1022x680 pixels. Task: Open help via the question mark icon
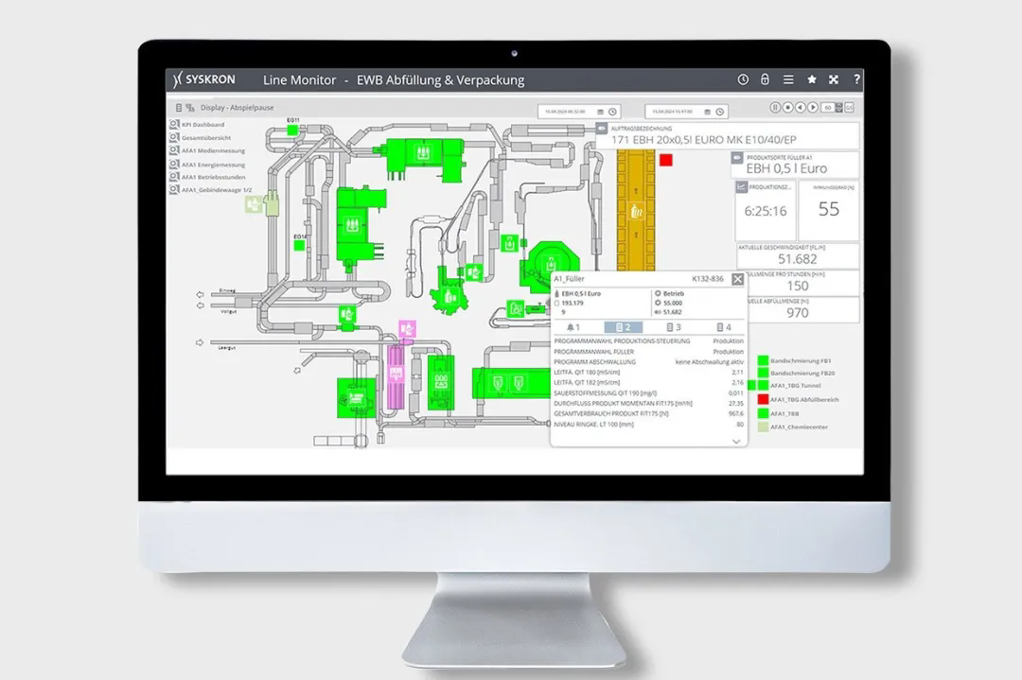click(x=856, y=80)
